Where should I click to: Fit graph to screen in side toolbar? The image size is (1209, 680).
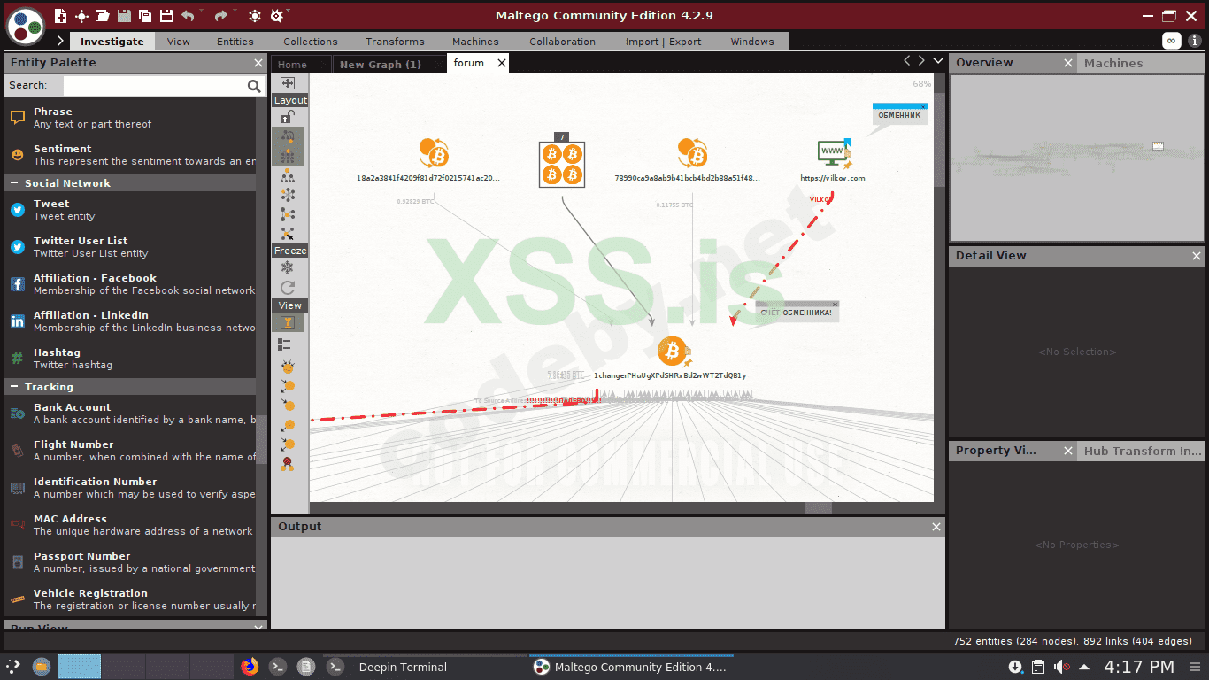[288, 83]
